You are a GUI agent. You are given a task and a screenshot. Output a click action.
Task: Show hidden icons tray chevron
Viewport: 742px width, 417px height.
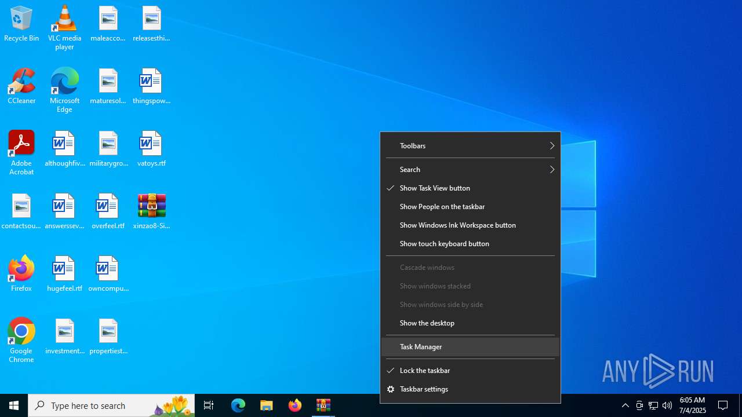pyautogui.click(x=625, y=405)
